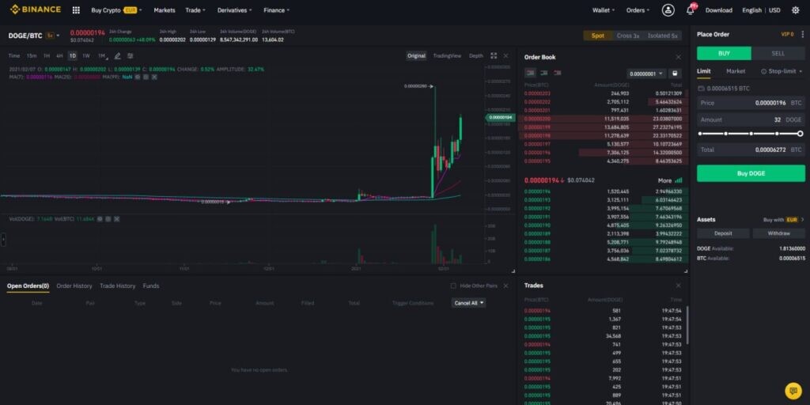Image resolution: width=810 pixels, height=405 pixels.
Task: Collapse the left side panel handle
Action: pos(3,240)
